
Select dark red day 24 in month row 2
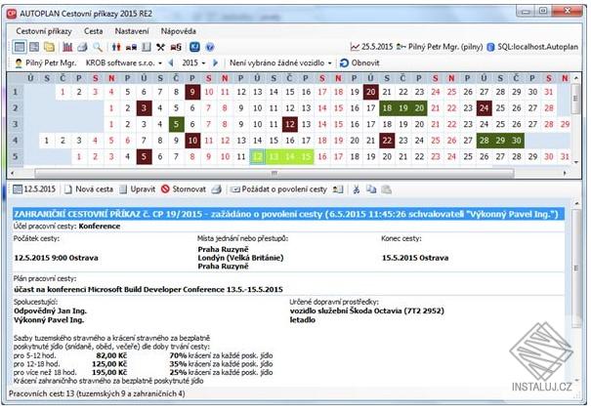tap(485, 108)
